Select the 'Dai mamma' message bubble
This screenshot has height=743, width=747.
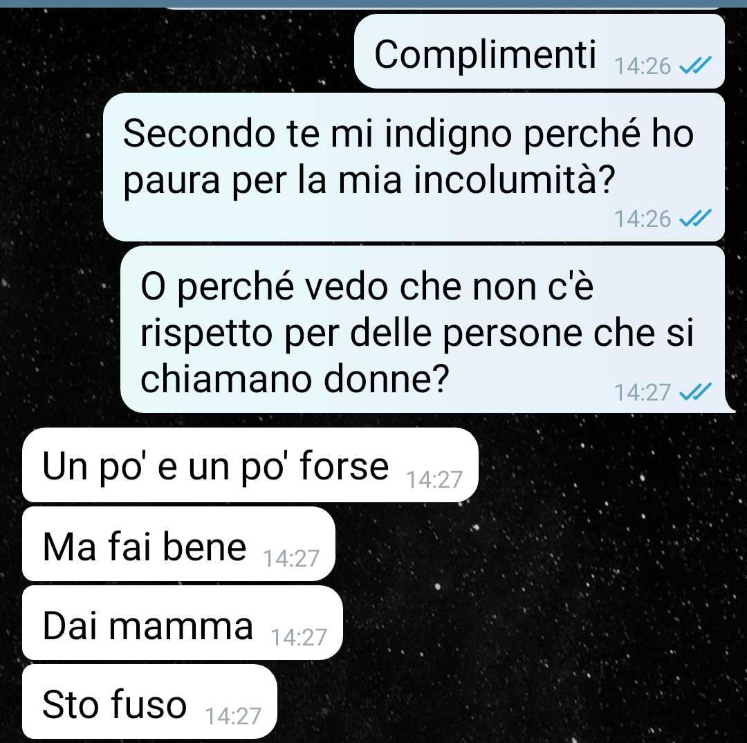[183, 623]
